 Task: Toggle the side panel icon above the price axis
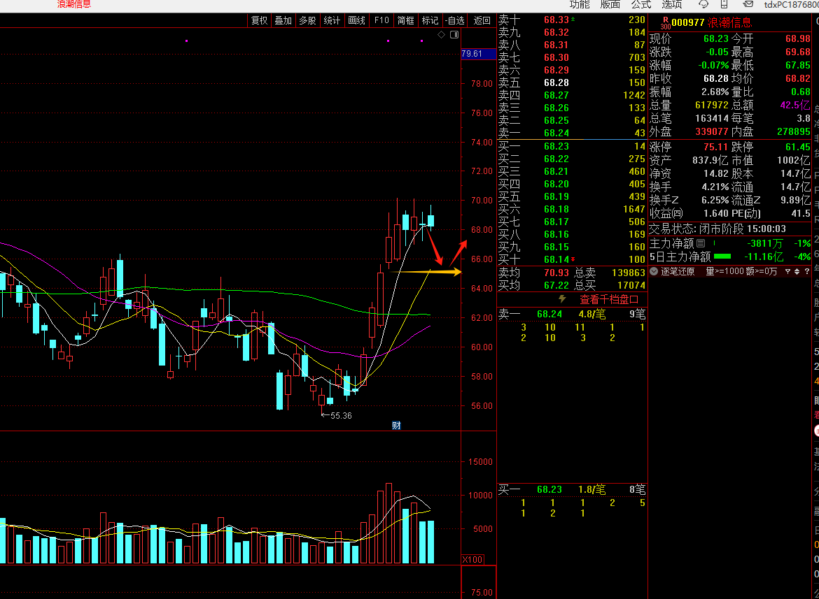coord(454,34)
